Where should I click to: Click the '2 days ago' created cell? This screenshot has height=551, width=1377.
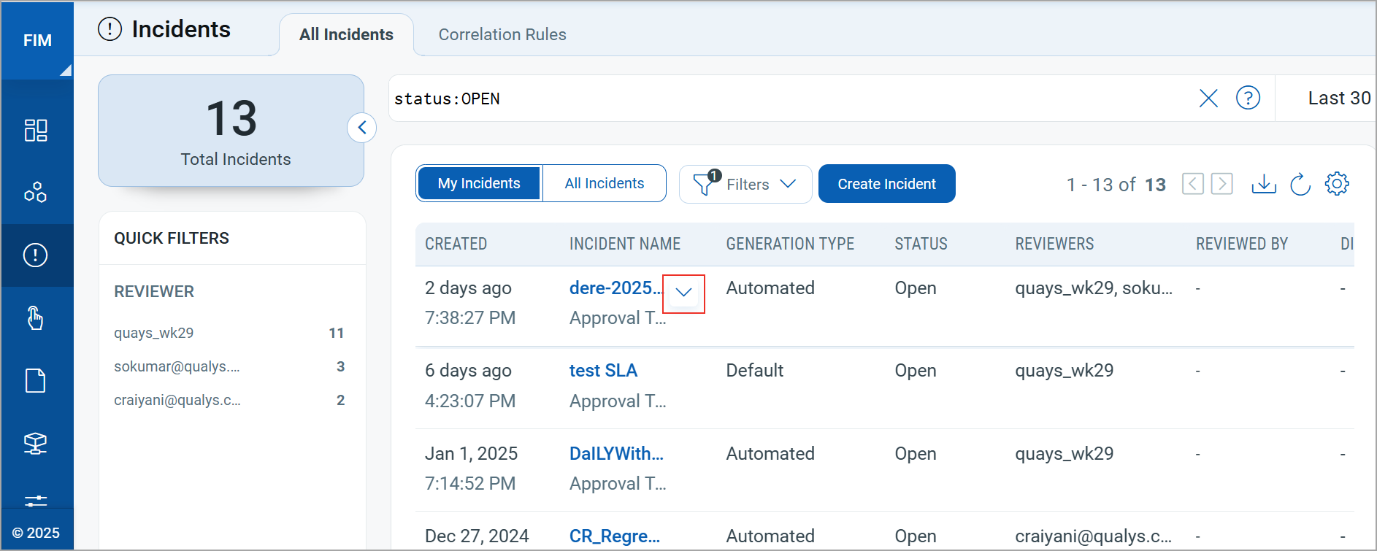click(468, 288)
